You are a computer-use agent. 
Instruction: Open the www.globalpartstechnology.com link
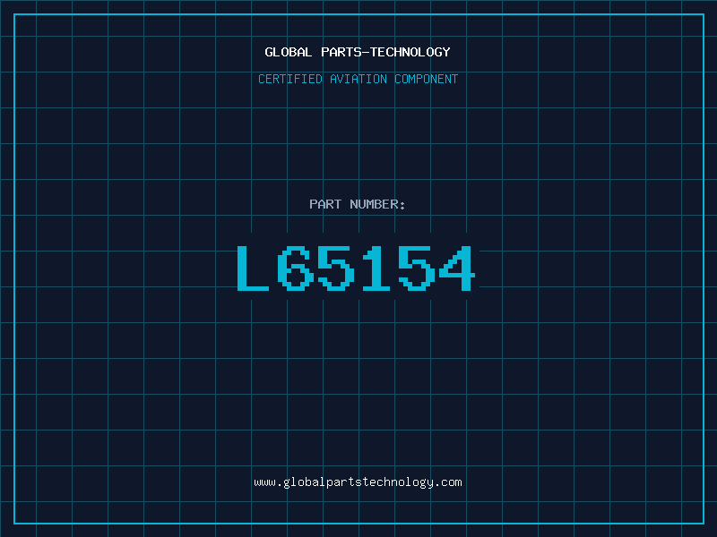[358, 482]
